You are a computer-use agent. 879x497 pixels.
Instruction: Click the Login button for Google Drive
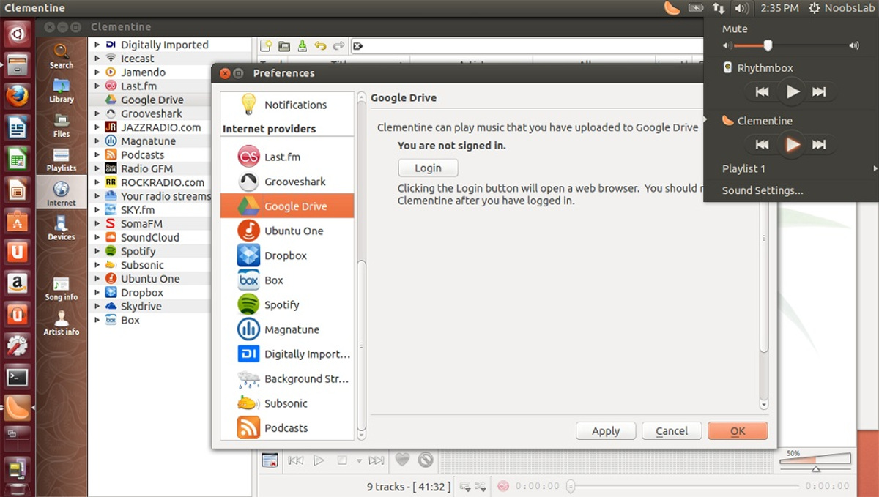coord(428,168)
